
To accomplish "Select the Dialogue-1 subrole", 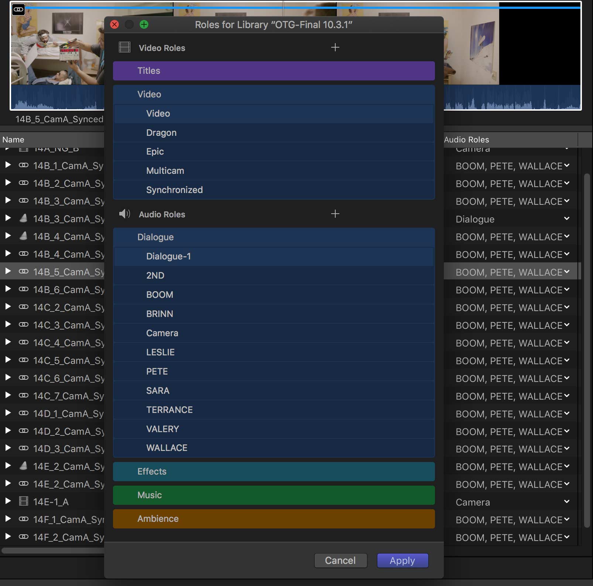I will 274,256.
